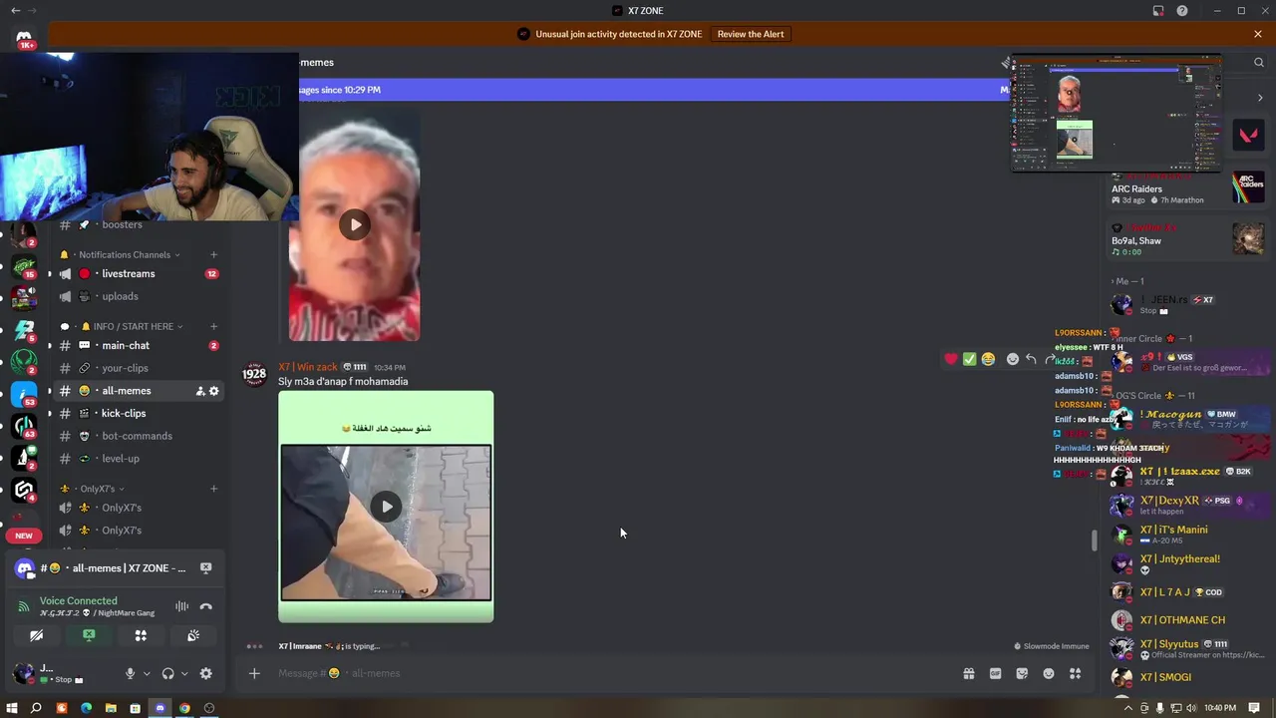Viewport: 1276px width, 718px height.
Task: Open microphone input options chevron
Action: 147,674
